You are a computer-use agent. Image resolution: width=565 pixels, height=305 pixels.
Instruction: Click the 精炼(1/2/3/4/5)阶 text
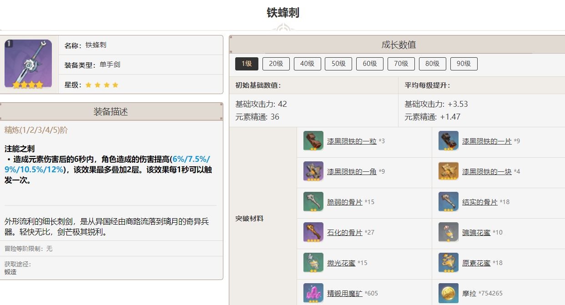coord(36,130)
